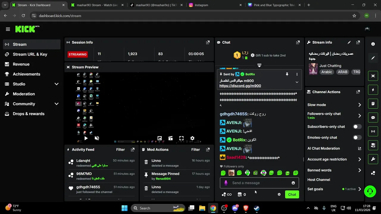
Task: Click the Just Chatting category thumbnail
Action: (313, 69)
